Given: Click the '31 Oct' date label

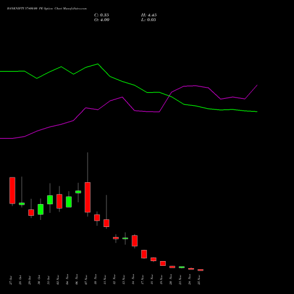Looking at the screenshot, I should click(48, 280).
